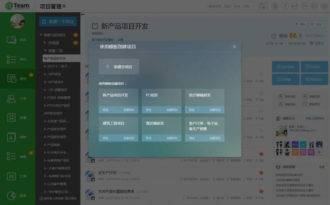Open the pie chart reports icon in sidebar
Image resolution: width=330 pixels, height=205 pixels.
[11, 196]
